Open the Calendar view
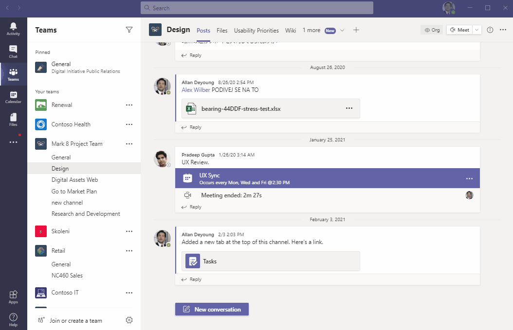 point(13,97)
